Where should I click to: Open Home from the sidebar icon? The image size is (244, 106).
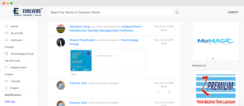tap(6, 26)
